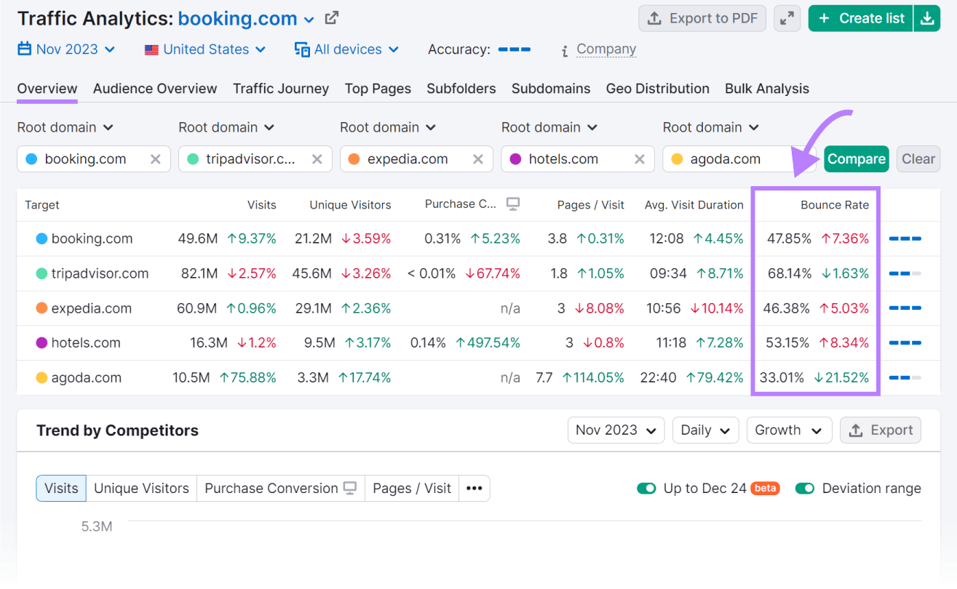Click the Accuracy indicator bars

(x=514, y=49)
